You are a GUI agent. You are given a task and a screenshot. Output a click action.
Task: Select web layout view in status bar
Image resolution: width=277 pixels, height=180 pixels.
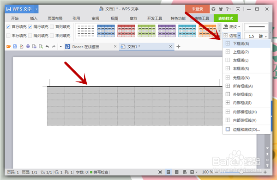point(185,172)
